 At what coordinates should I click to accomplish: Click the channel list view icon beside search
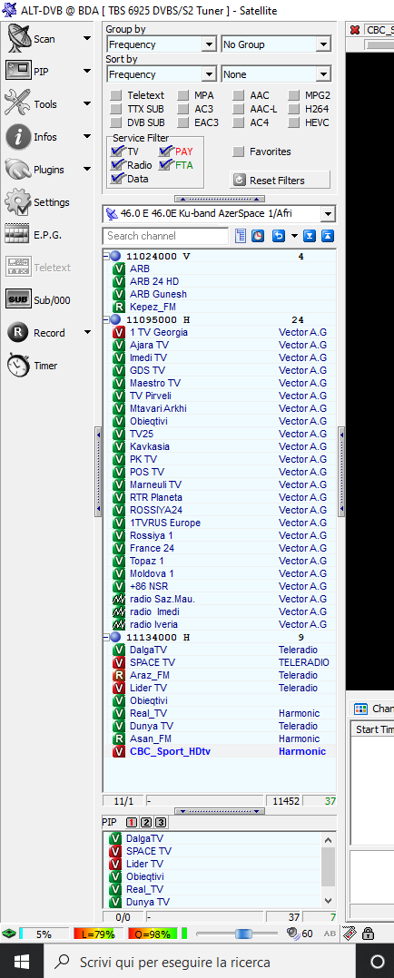pyautogui.click(x=241, y=236)
